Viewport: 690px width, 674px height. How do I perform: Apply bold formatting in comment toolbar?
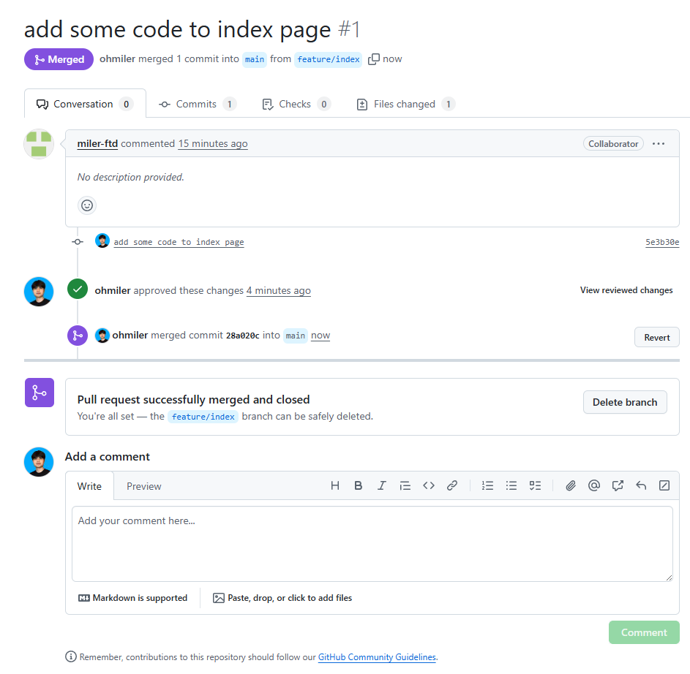[359, 485]
